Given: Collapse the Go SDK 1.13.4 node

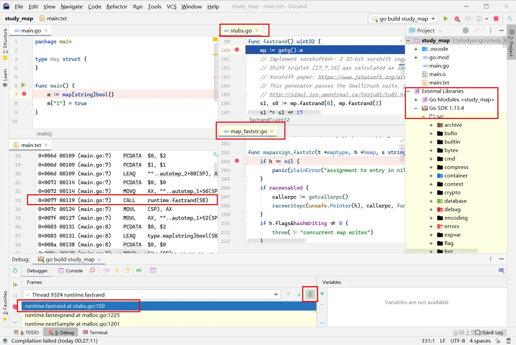Looking at the screenshot, I should coord(416,108).
